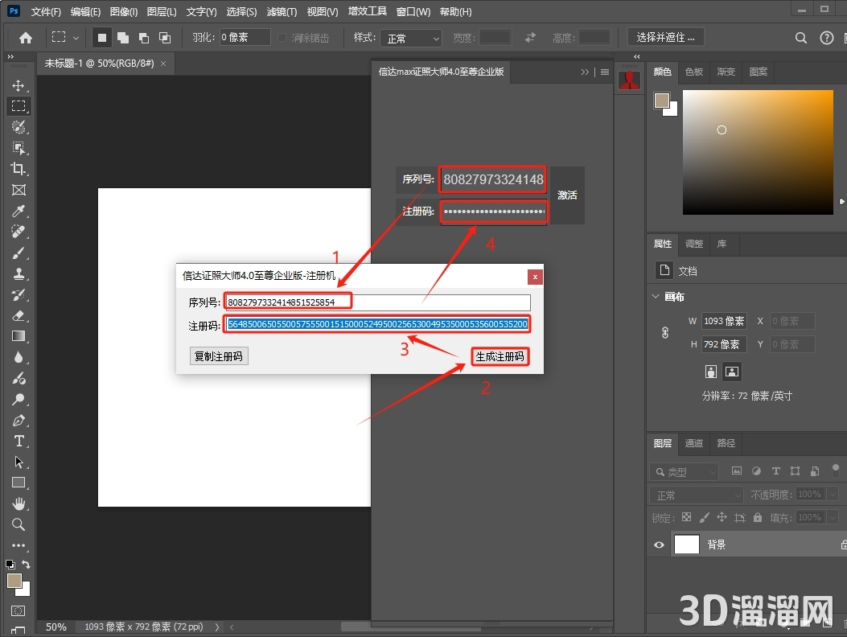Select the Crop tool
Viewport: 847px width, 637px height.
[18, 169]
